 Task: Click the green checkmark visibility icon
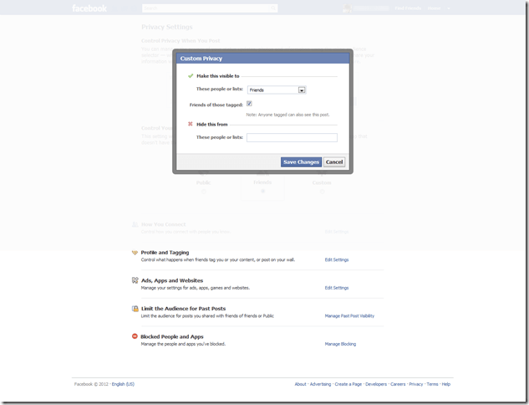[191, 76]
